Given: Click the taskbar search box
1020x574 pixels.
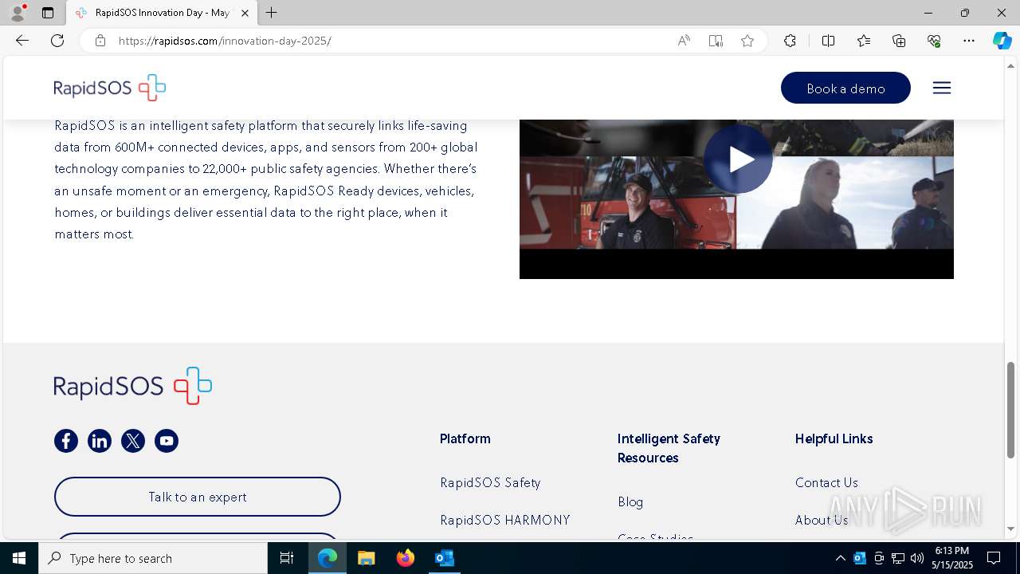Looking at the screenshot, I should click(153, 558).
